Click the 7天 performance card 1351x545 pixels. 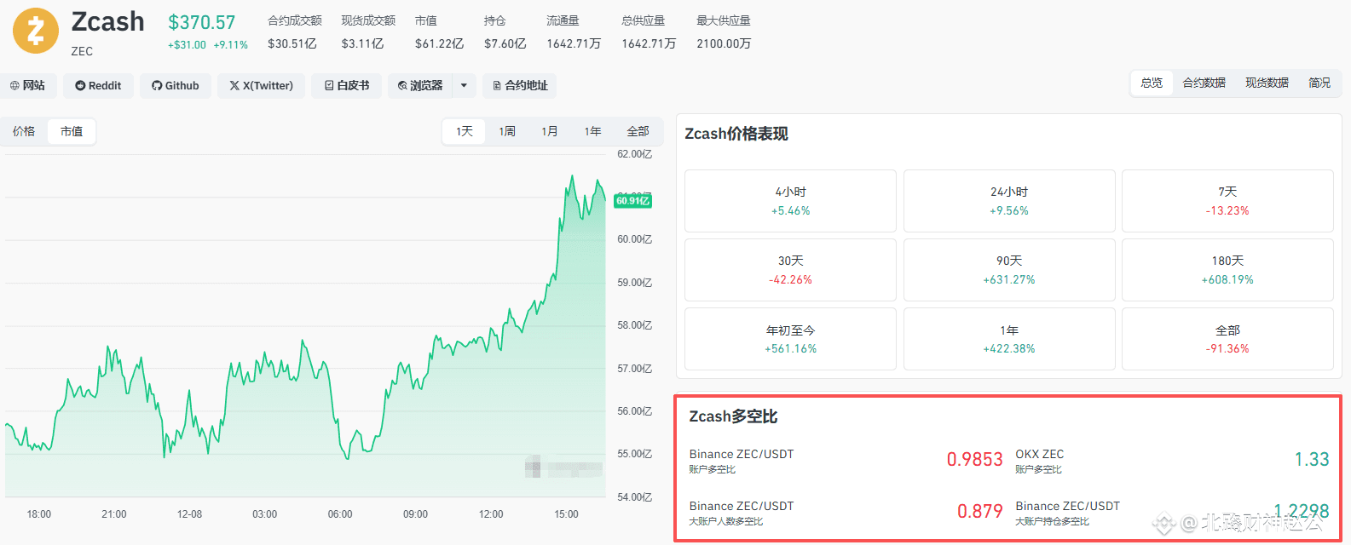[1227, 201]
